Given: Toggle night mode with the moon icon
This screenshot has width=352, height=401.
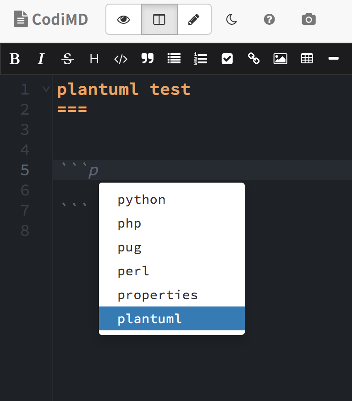Looking at the screenshot, I should 231,19.
